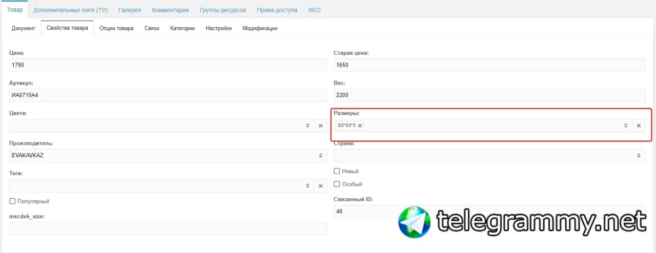
Task: Open the Дополнительные поля (TV) tab
Action: click(71, 10)
